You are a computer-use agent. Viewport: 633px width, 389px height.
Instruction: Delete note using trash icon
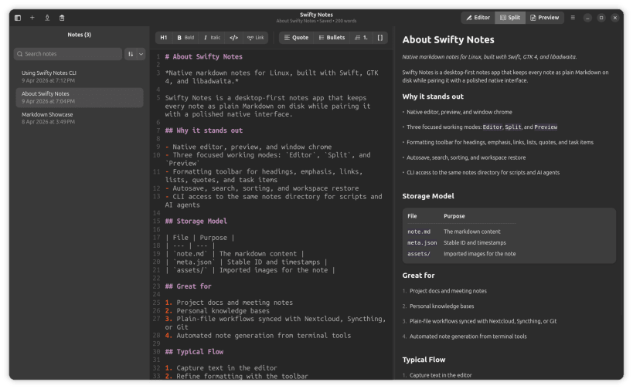(x=62, y=17)
